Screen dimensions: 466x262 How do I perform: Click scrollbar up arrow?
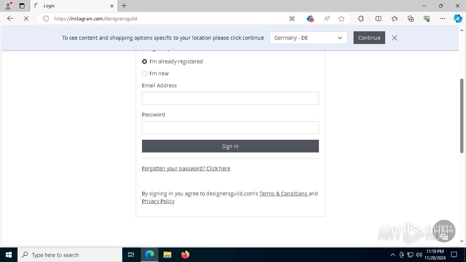[x=462, y=29]
